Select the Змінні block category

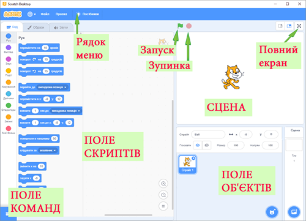(9, 118)
